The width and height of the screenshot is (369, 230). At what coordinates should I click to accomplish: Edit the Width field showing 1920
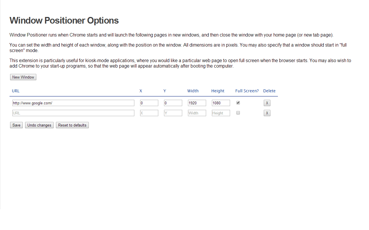(x=197, y=103)
